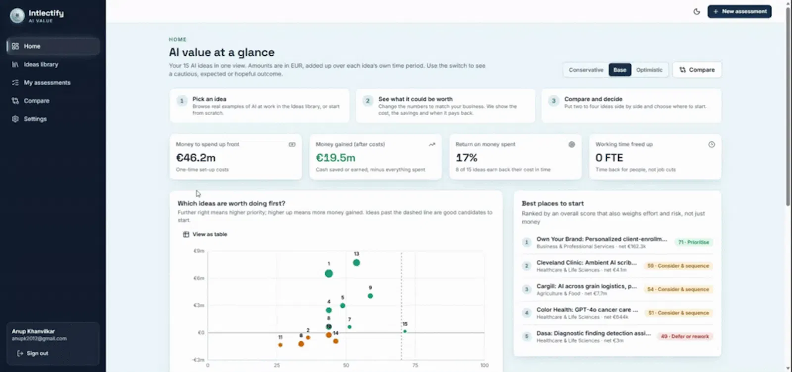792x372 pixels.
Task: Open Cleveland Clinic: Ambient AI scrib... idea
Action: 617,266
